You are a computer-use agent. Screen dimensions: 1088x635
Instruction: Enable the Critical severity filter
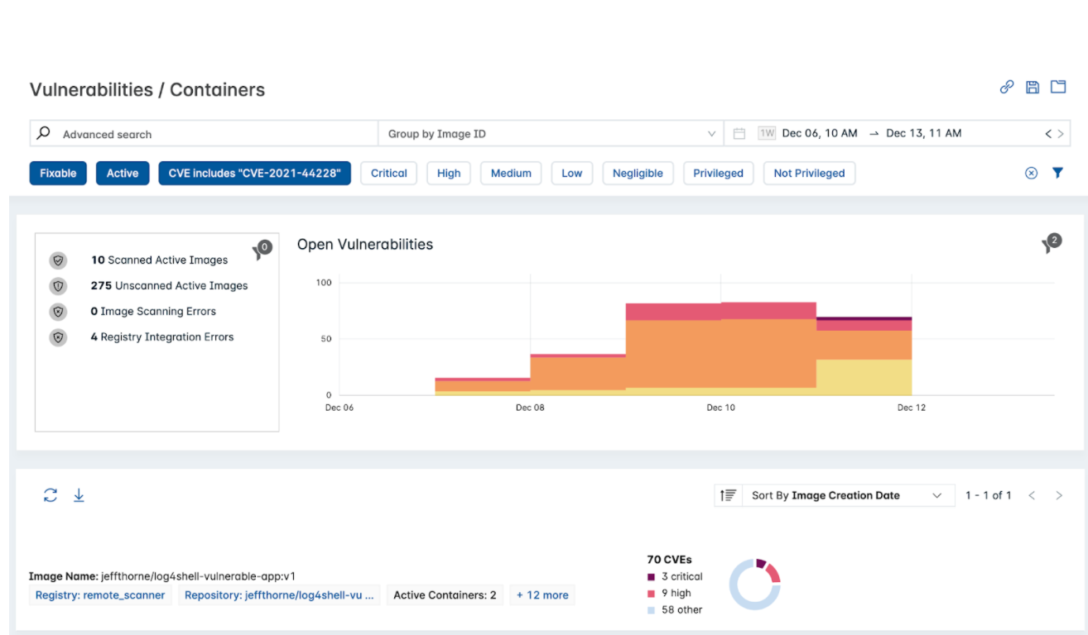pos(388,173)
